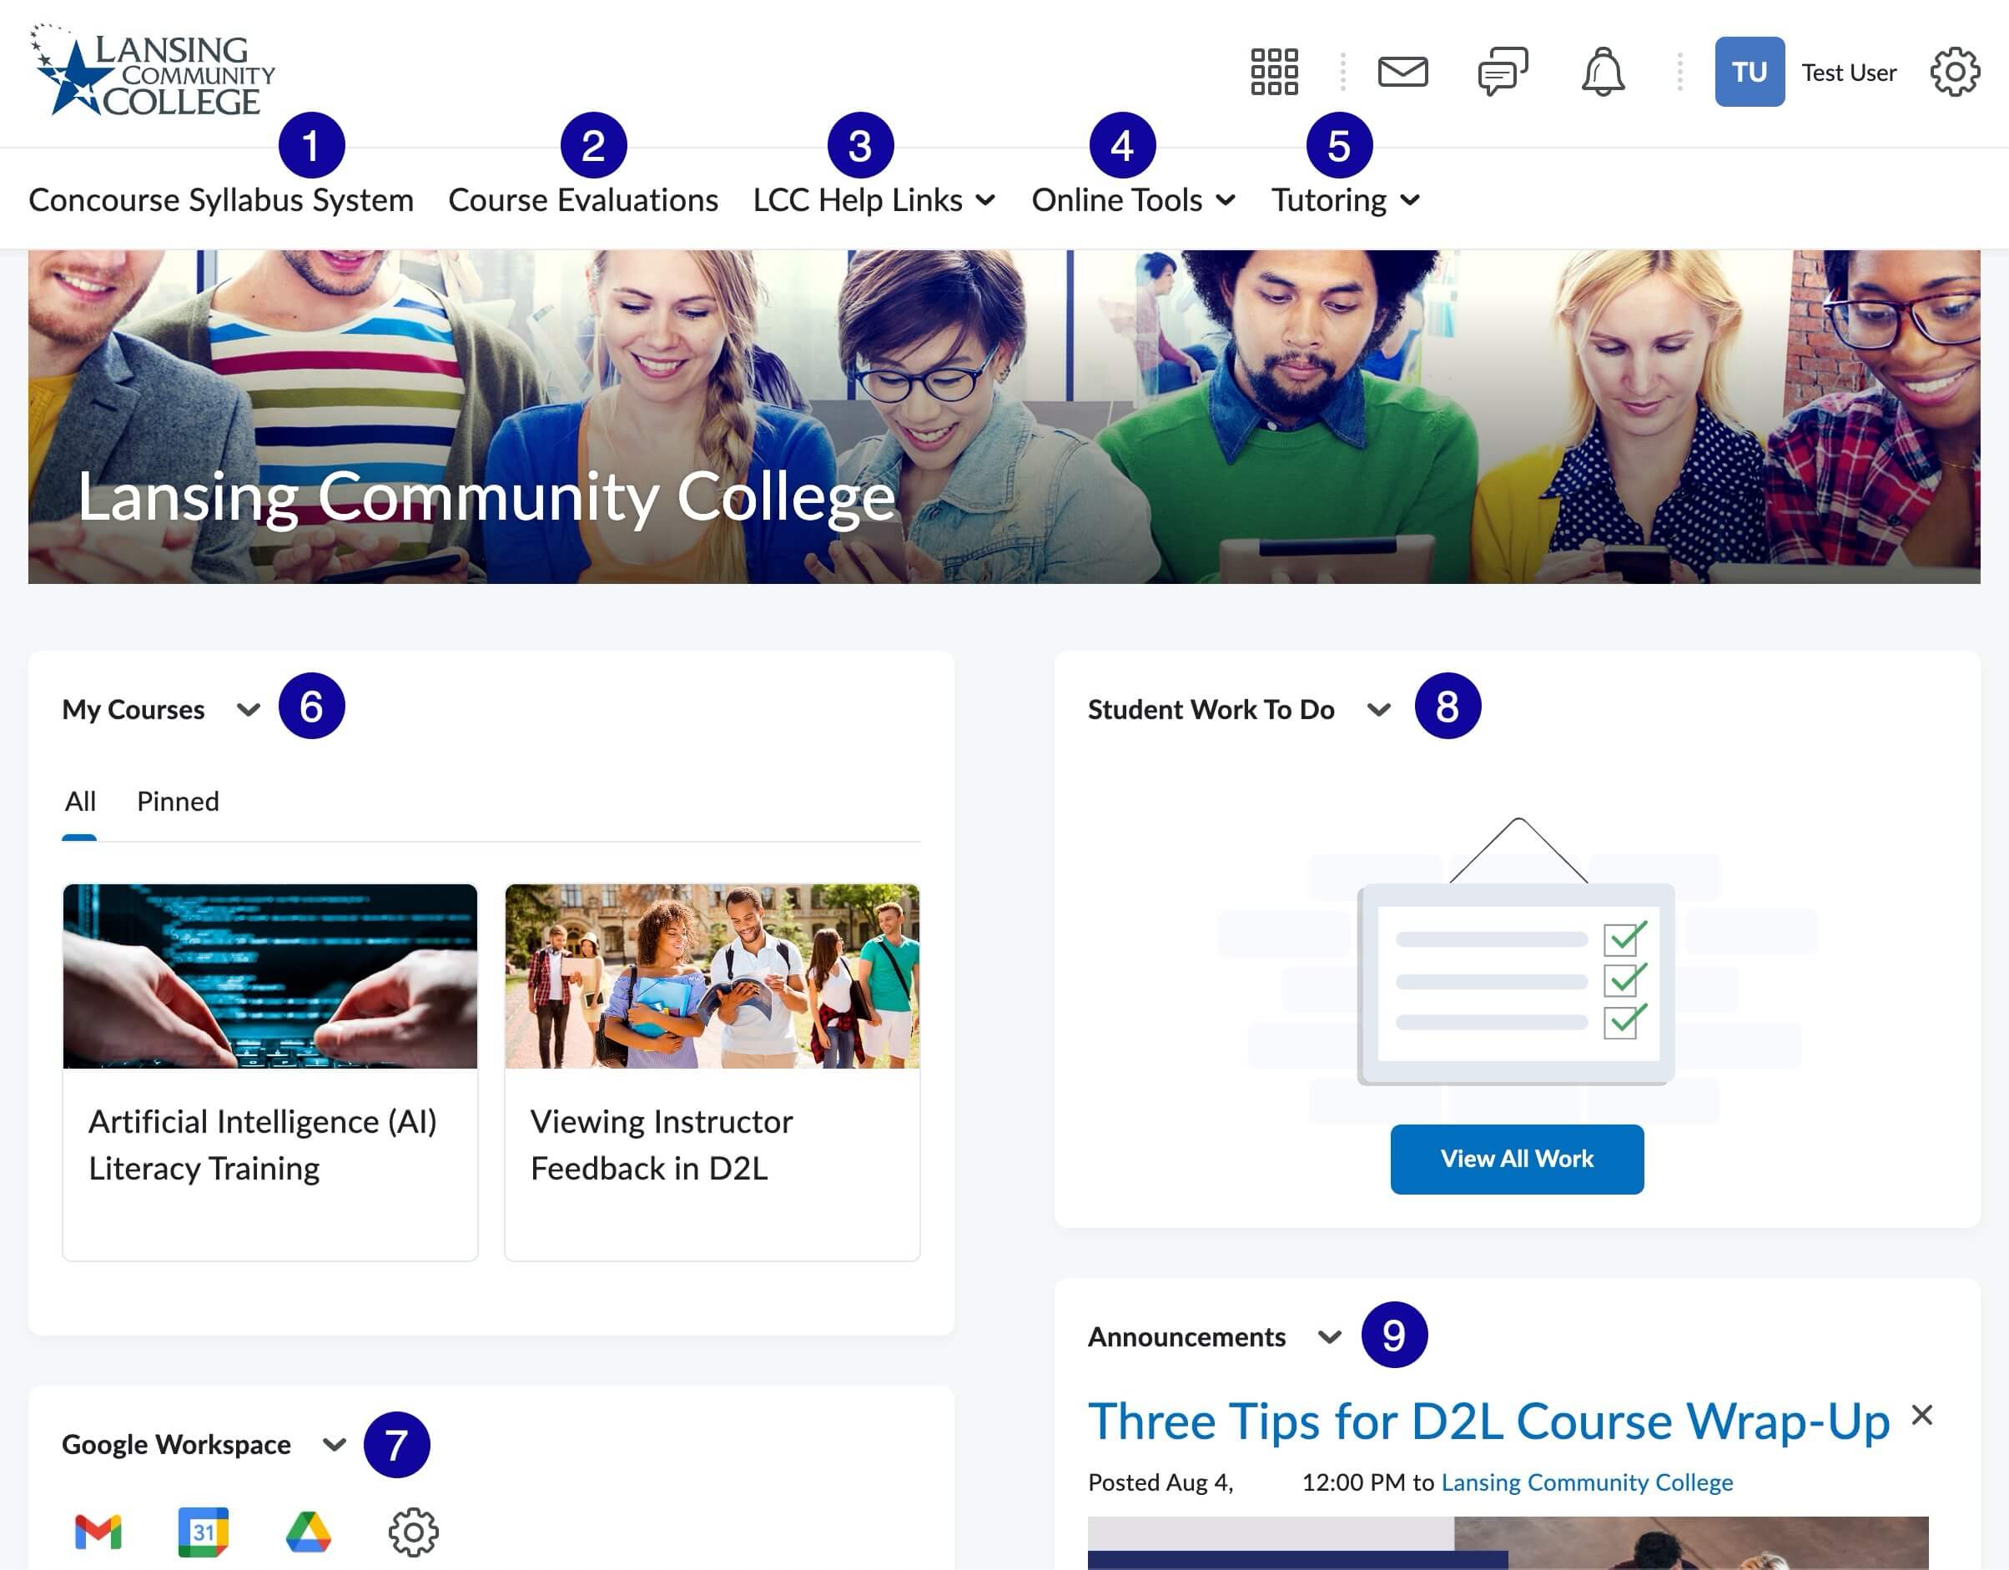This screenshot has height=1570, width=2009.
Task: Open subscription alerts chat bubble icon
Action: pyautogui.click(x=1502, y=72)
